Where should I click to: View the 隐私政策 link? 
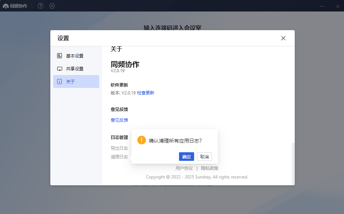coord(210,168)
